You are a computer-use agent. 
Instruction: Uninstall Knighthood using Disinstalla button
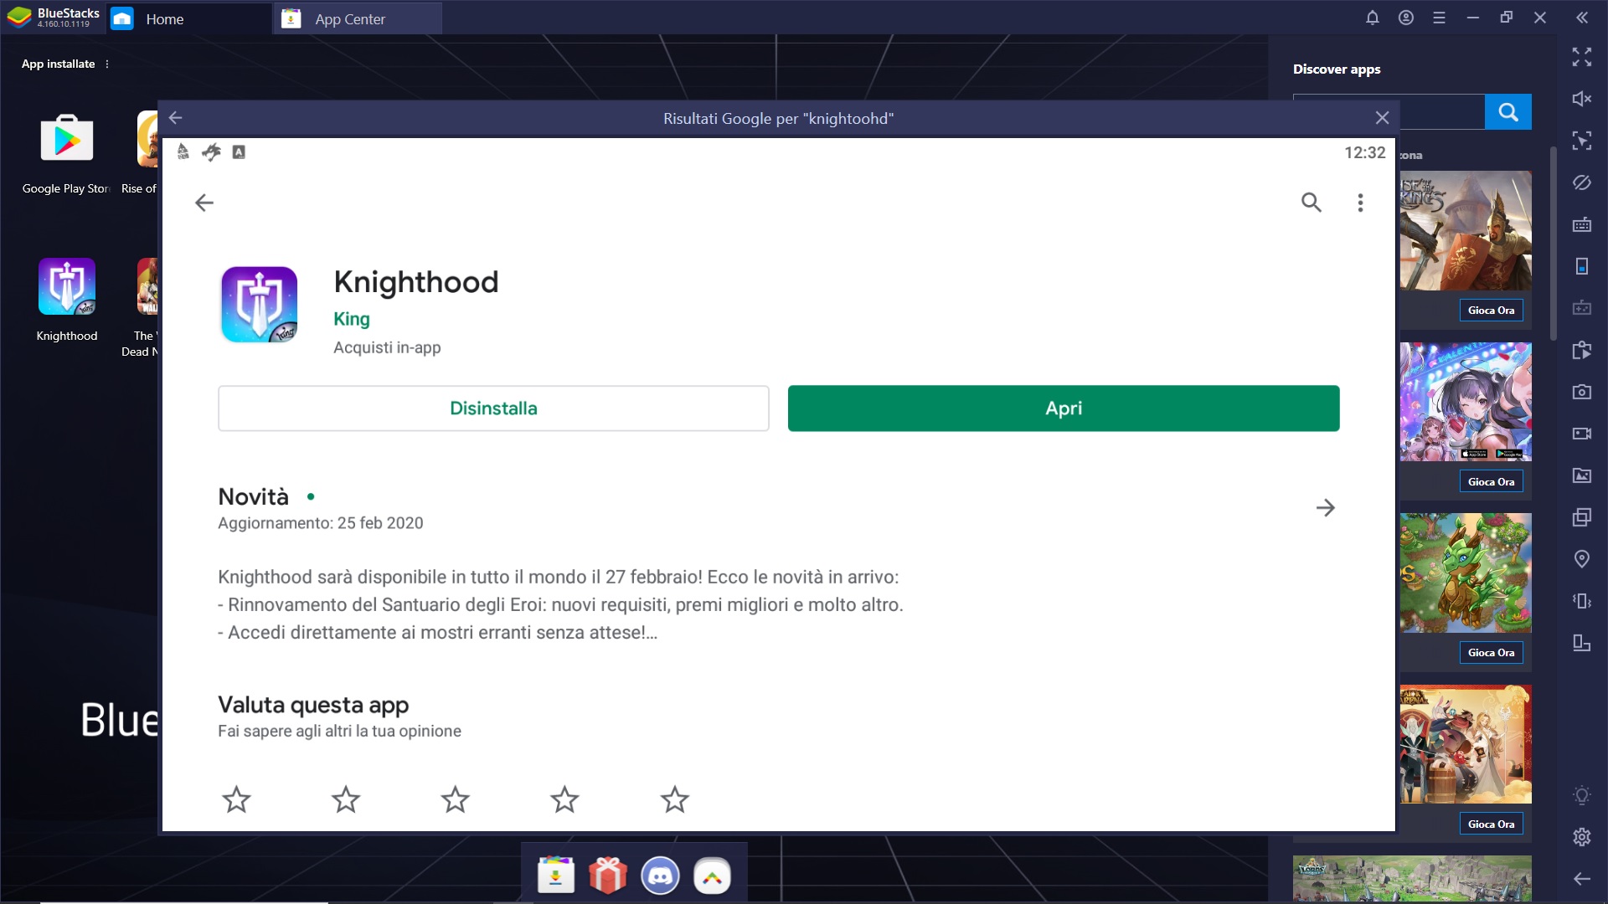click(492, 408)
